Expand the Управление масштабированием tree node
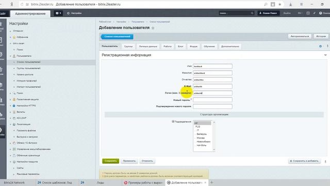Image resolution: width=330 pixels, height=186 pixels. click(x=10, y=149)
